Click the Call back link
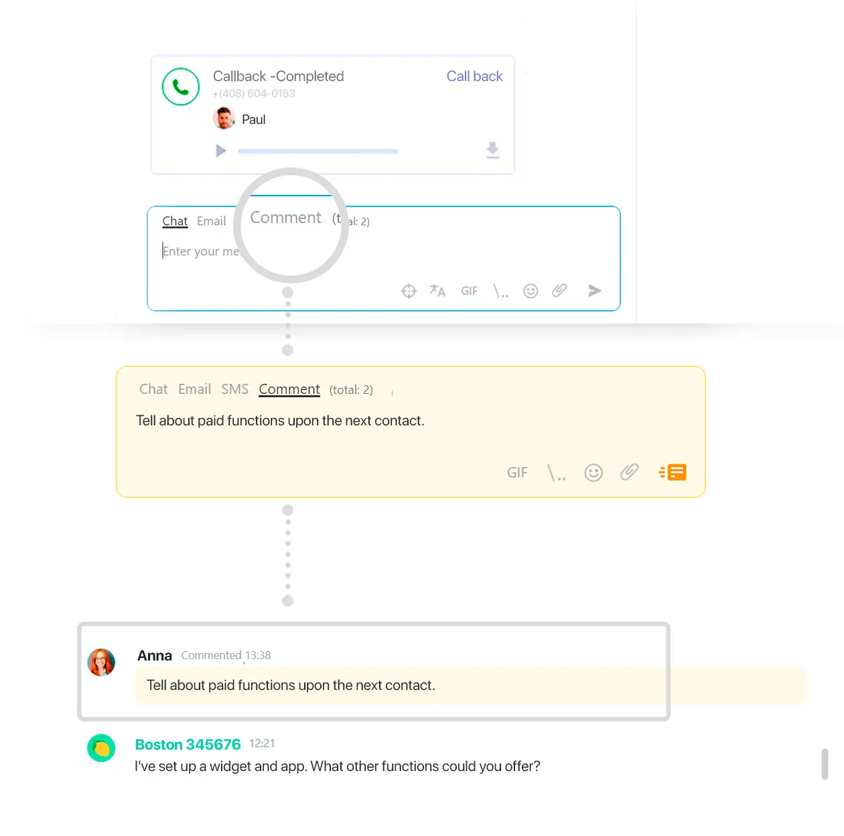Screen dimensions: 844x836 tap(474, 76)
